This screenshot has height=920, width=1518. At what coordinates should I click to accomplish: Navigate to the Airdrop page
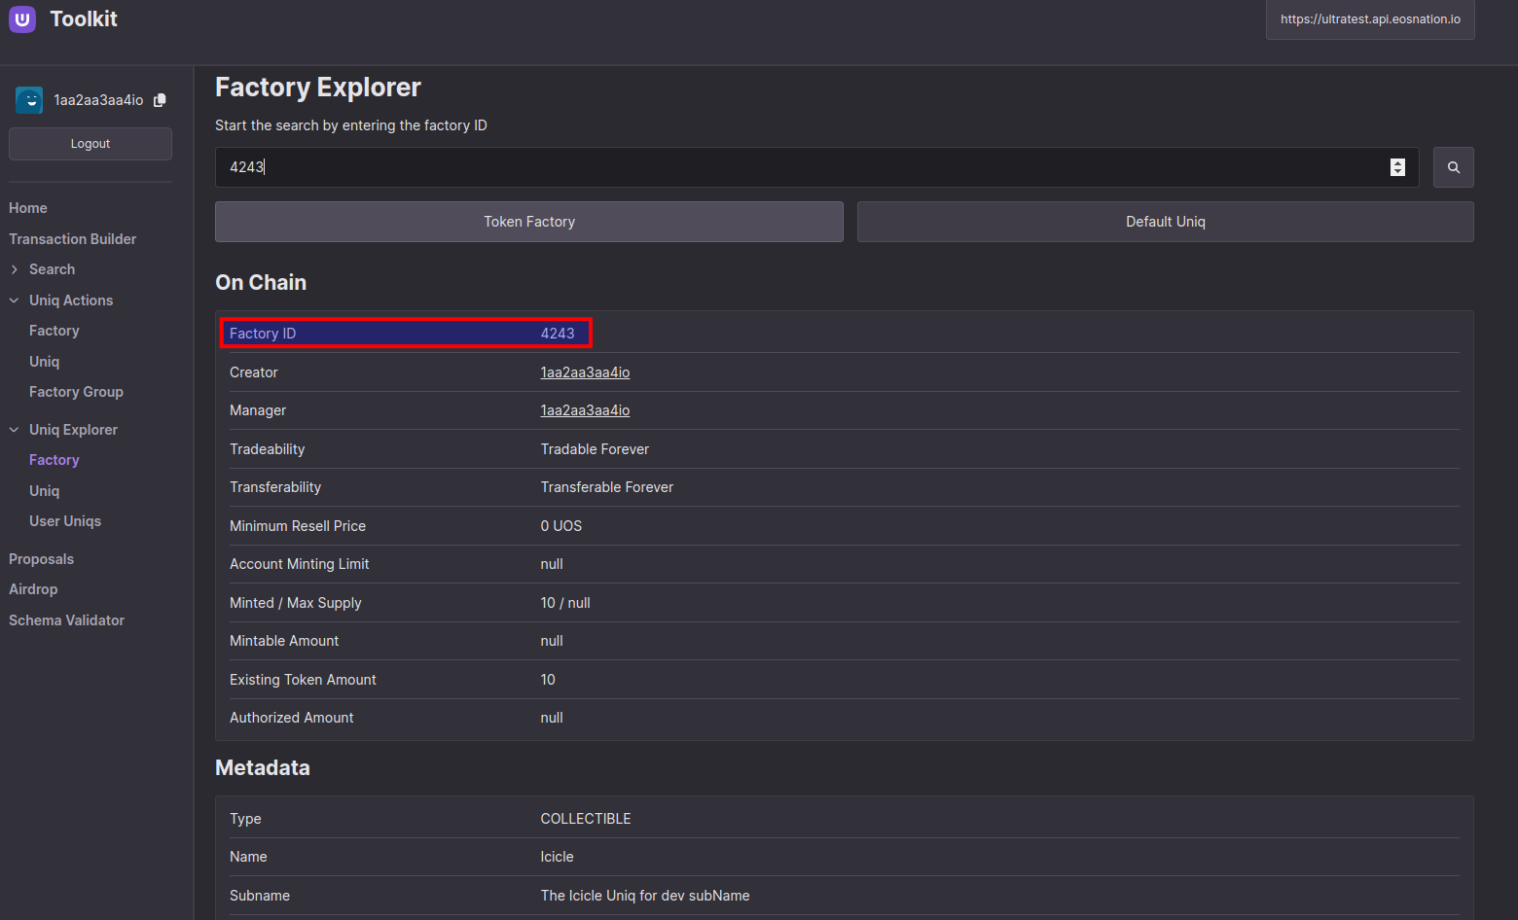(33, 589)
